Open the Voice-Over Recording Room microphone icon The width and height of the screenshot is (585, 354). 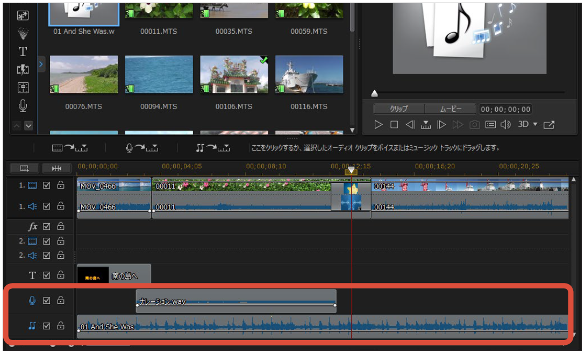tap(23, 106)
